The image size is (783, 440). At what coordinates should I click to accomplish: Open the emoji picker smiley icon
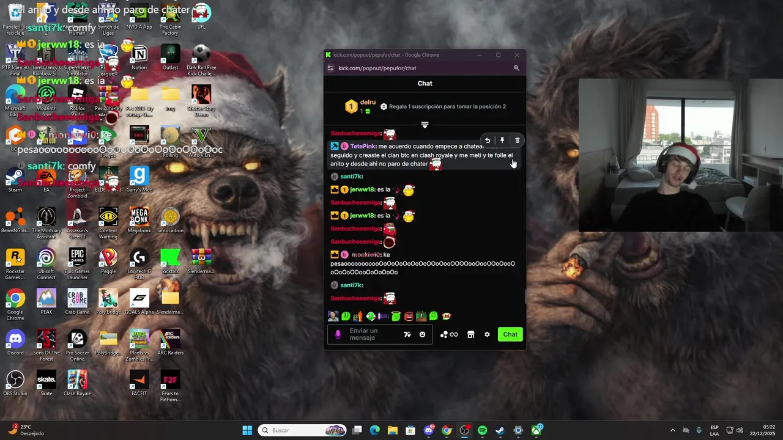422,334
